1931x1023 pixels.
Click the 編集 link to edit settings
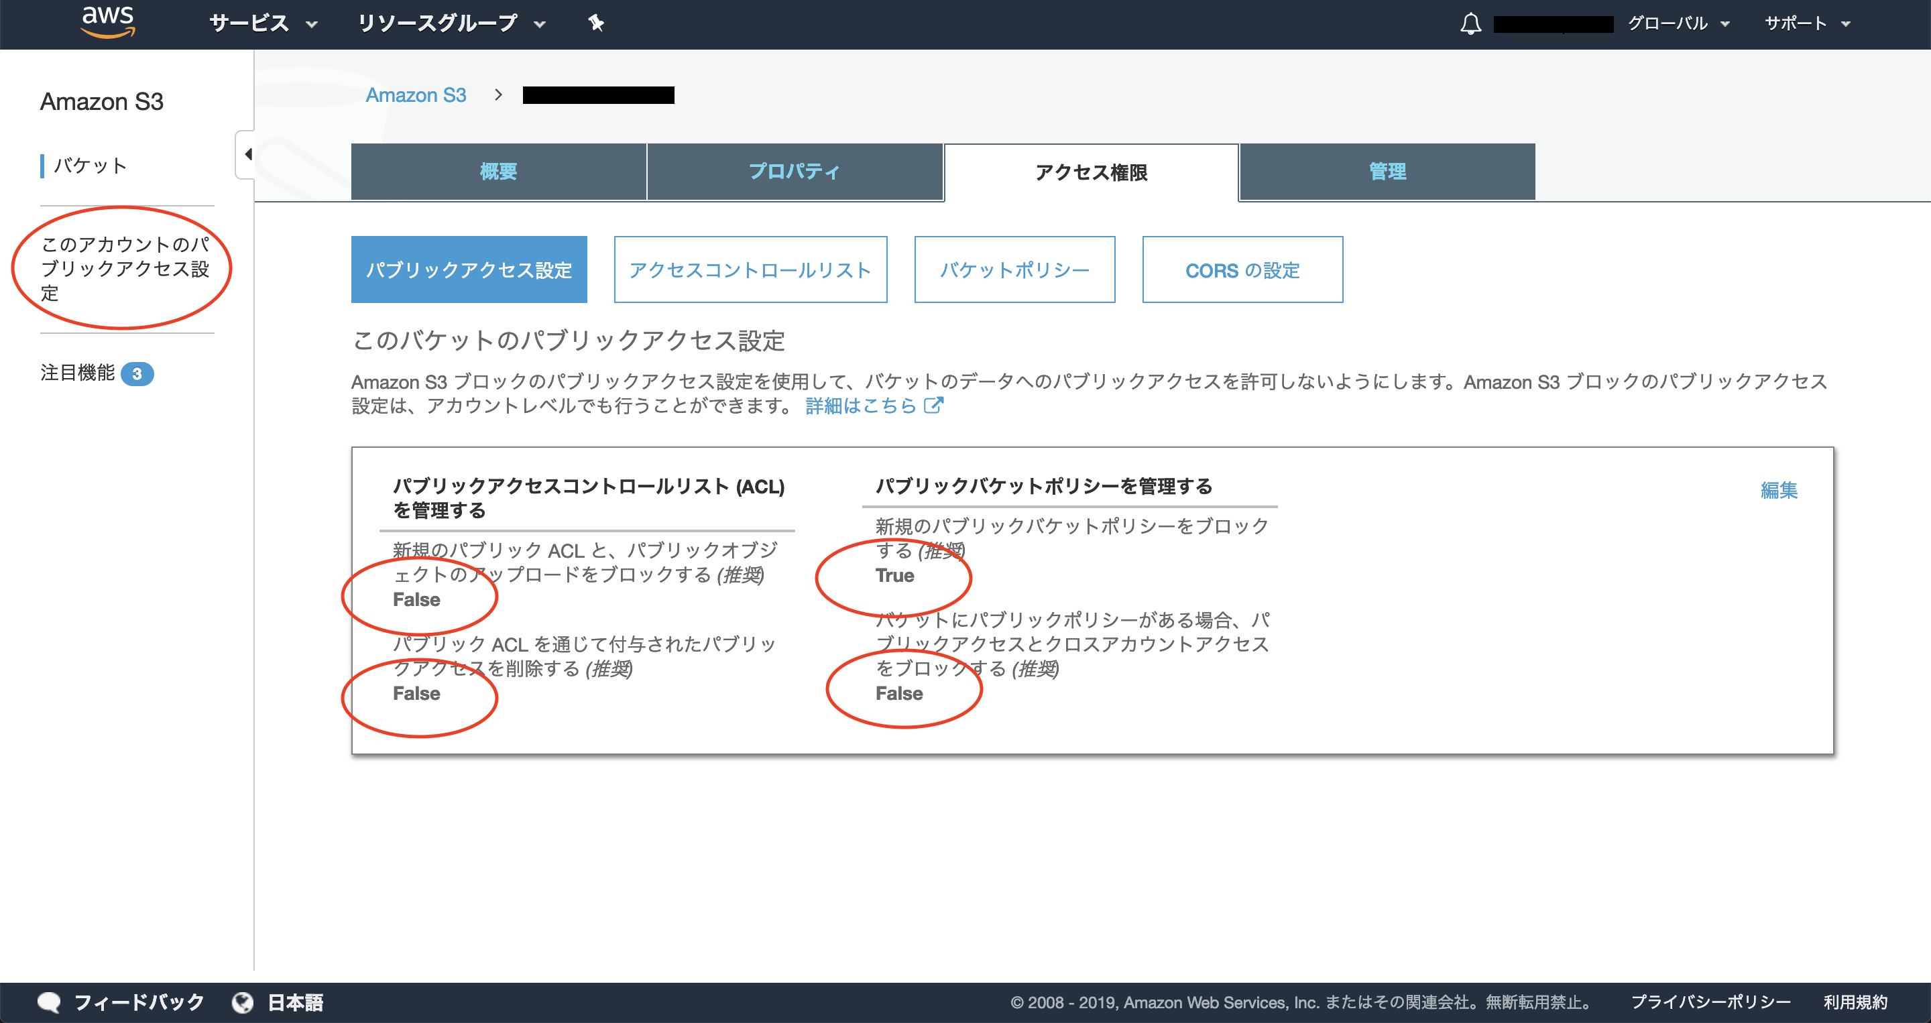click(1779, 490)
